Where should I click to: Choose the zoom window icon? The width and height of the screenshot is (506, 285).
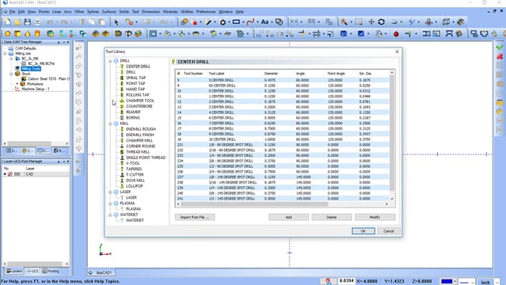pos(358,22)
